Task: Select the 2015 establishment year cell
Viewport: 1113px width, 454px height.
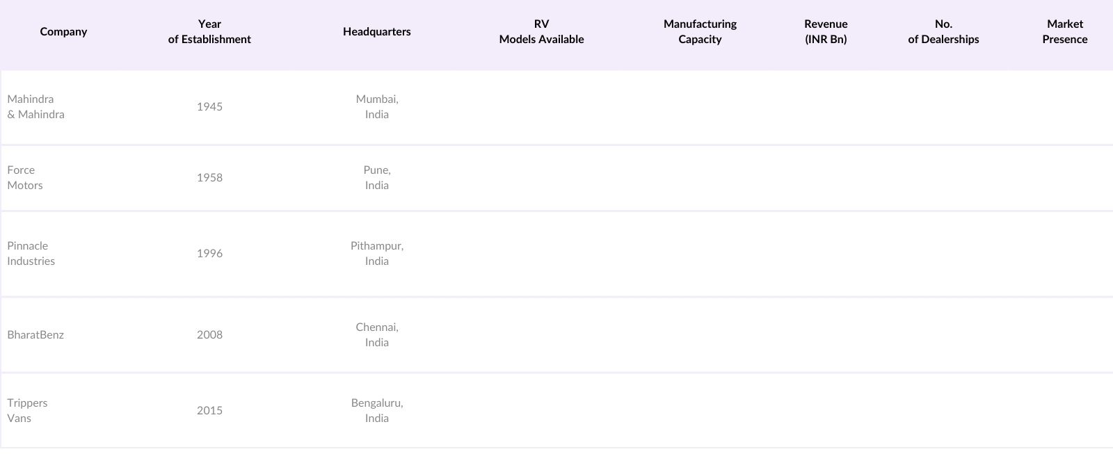Action: pos(209,411)
